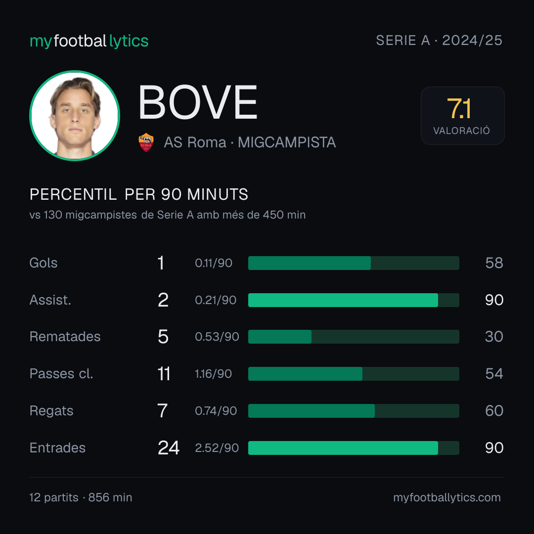Click the Assist. percentile number 90

pos(494,300)
